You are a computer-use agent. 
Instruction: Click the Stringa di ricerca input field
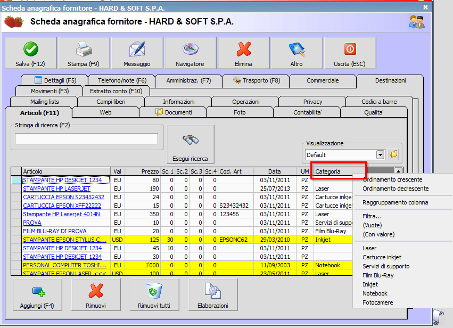point(86,139)
